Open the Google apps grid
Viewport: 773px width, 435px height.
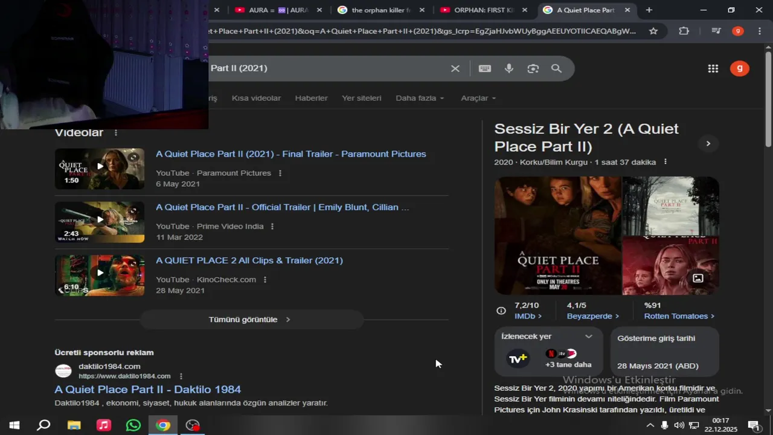click(x=713, y=69)
